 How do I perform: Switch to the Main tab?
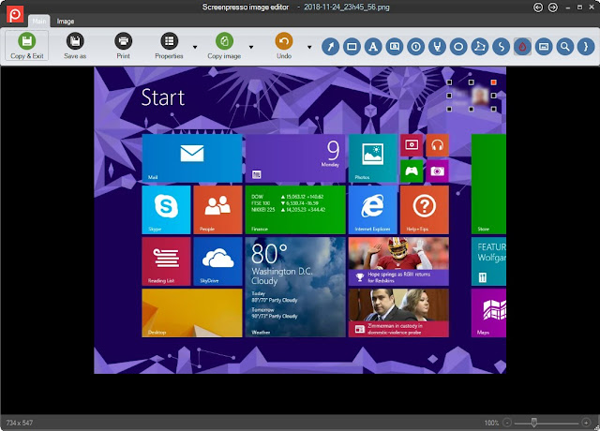(39, 22)
